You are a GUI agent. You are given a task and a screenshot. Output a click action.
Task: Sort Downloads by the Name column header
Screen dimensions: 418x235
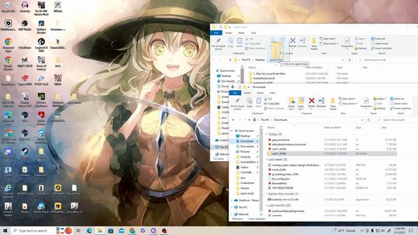271,128
